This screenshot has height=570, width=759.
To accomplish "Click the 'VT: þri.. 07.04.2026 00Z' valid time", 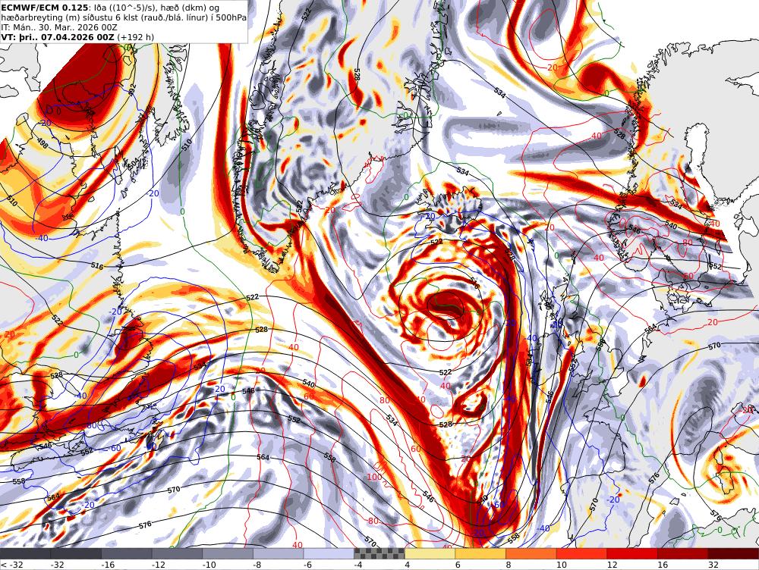I will (58, 37).
